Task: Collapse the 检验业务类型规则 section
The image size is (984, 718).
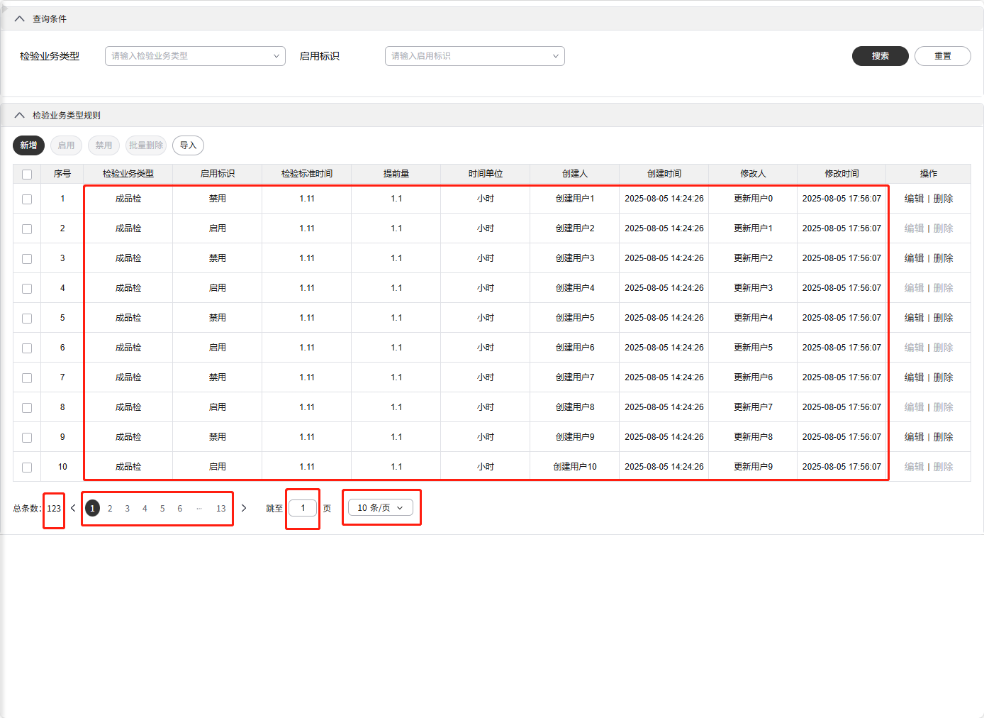Action: coord(20,116)
